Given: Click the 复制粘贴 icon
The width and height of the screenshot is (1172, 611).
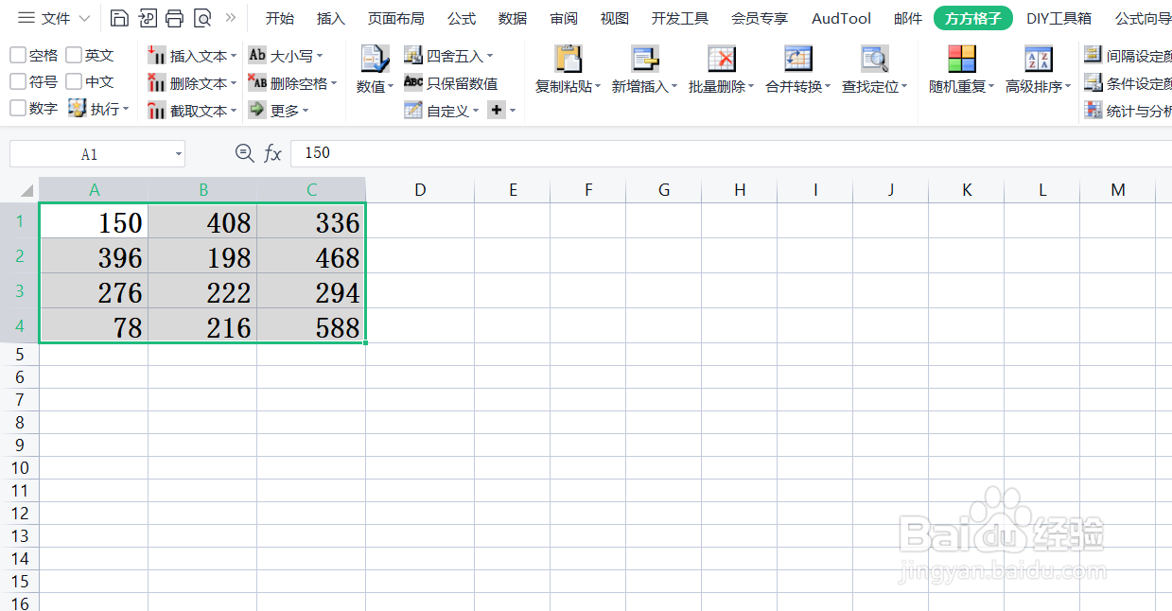Looking at the screenshot, I should point(569,59).
